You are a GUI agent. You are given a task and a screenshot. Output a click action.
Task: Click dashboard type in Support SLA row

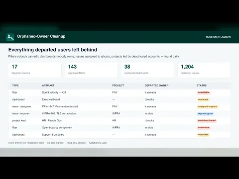18,135
